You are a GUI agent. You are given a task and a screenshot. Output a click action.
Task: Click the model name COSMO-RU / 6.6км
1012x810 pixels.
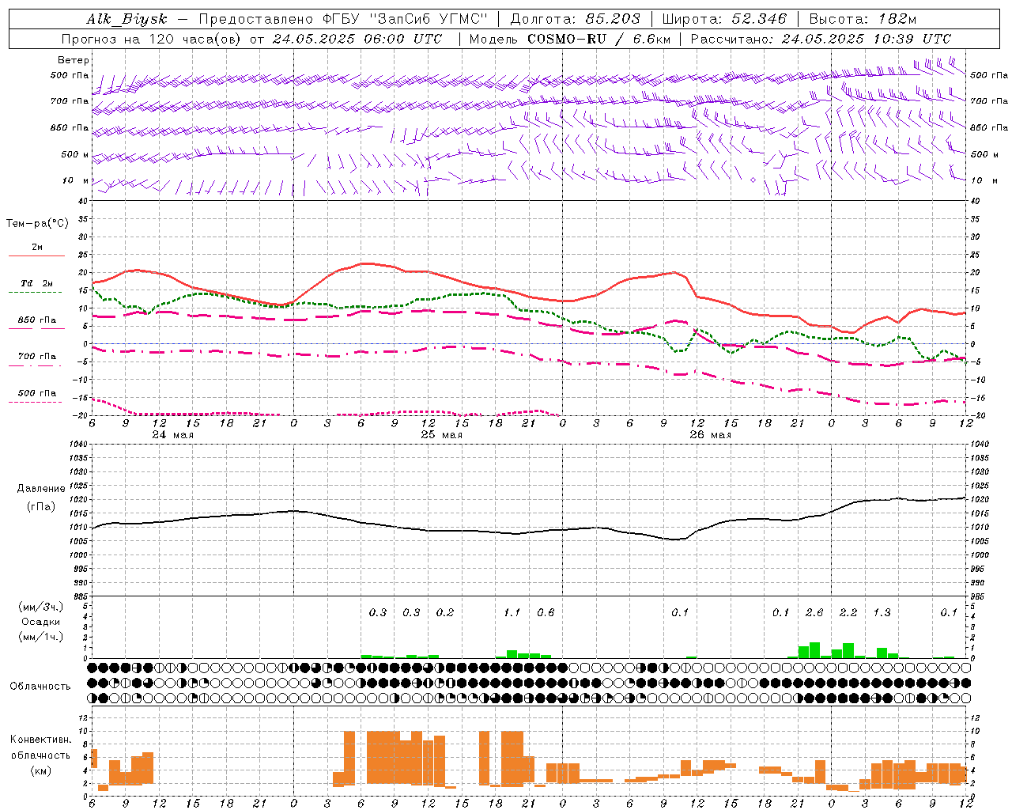[599, 39]
